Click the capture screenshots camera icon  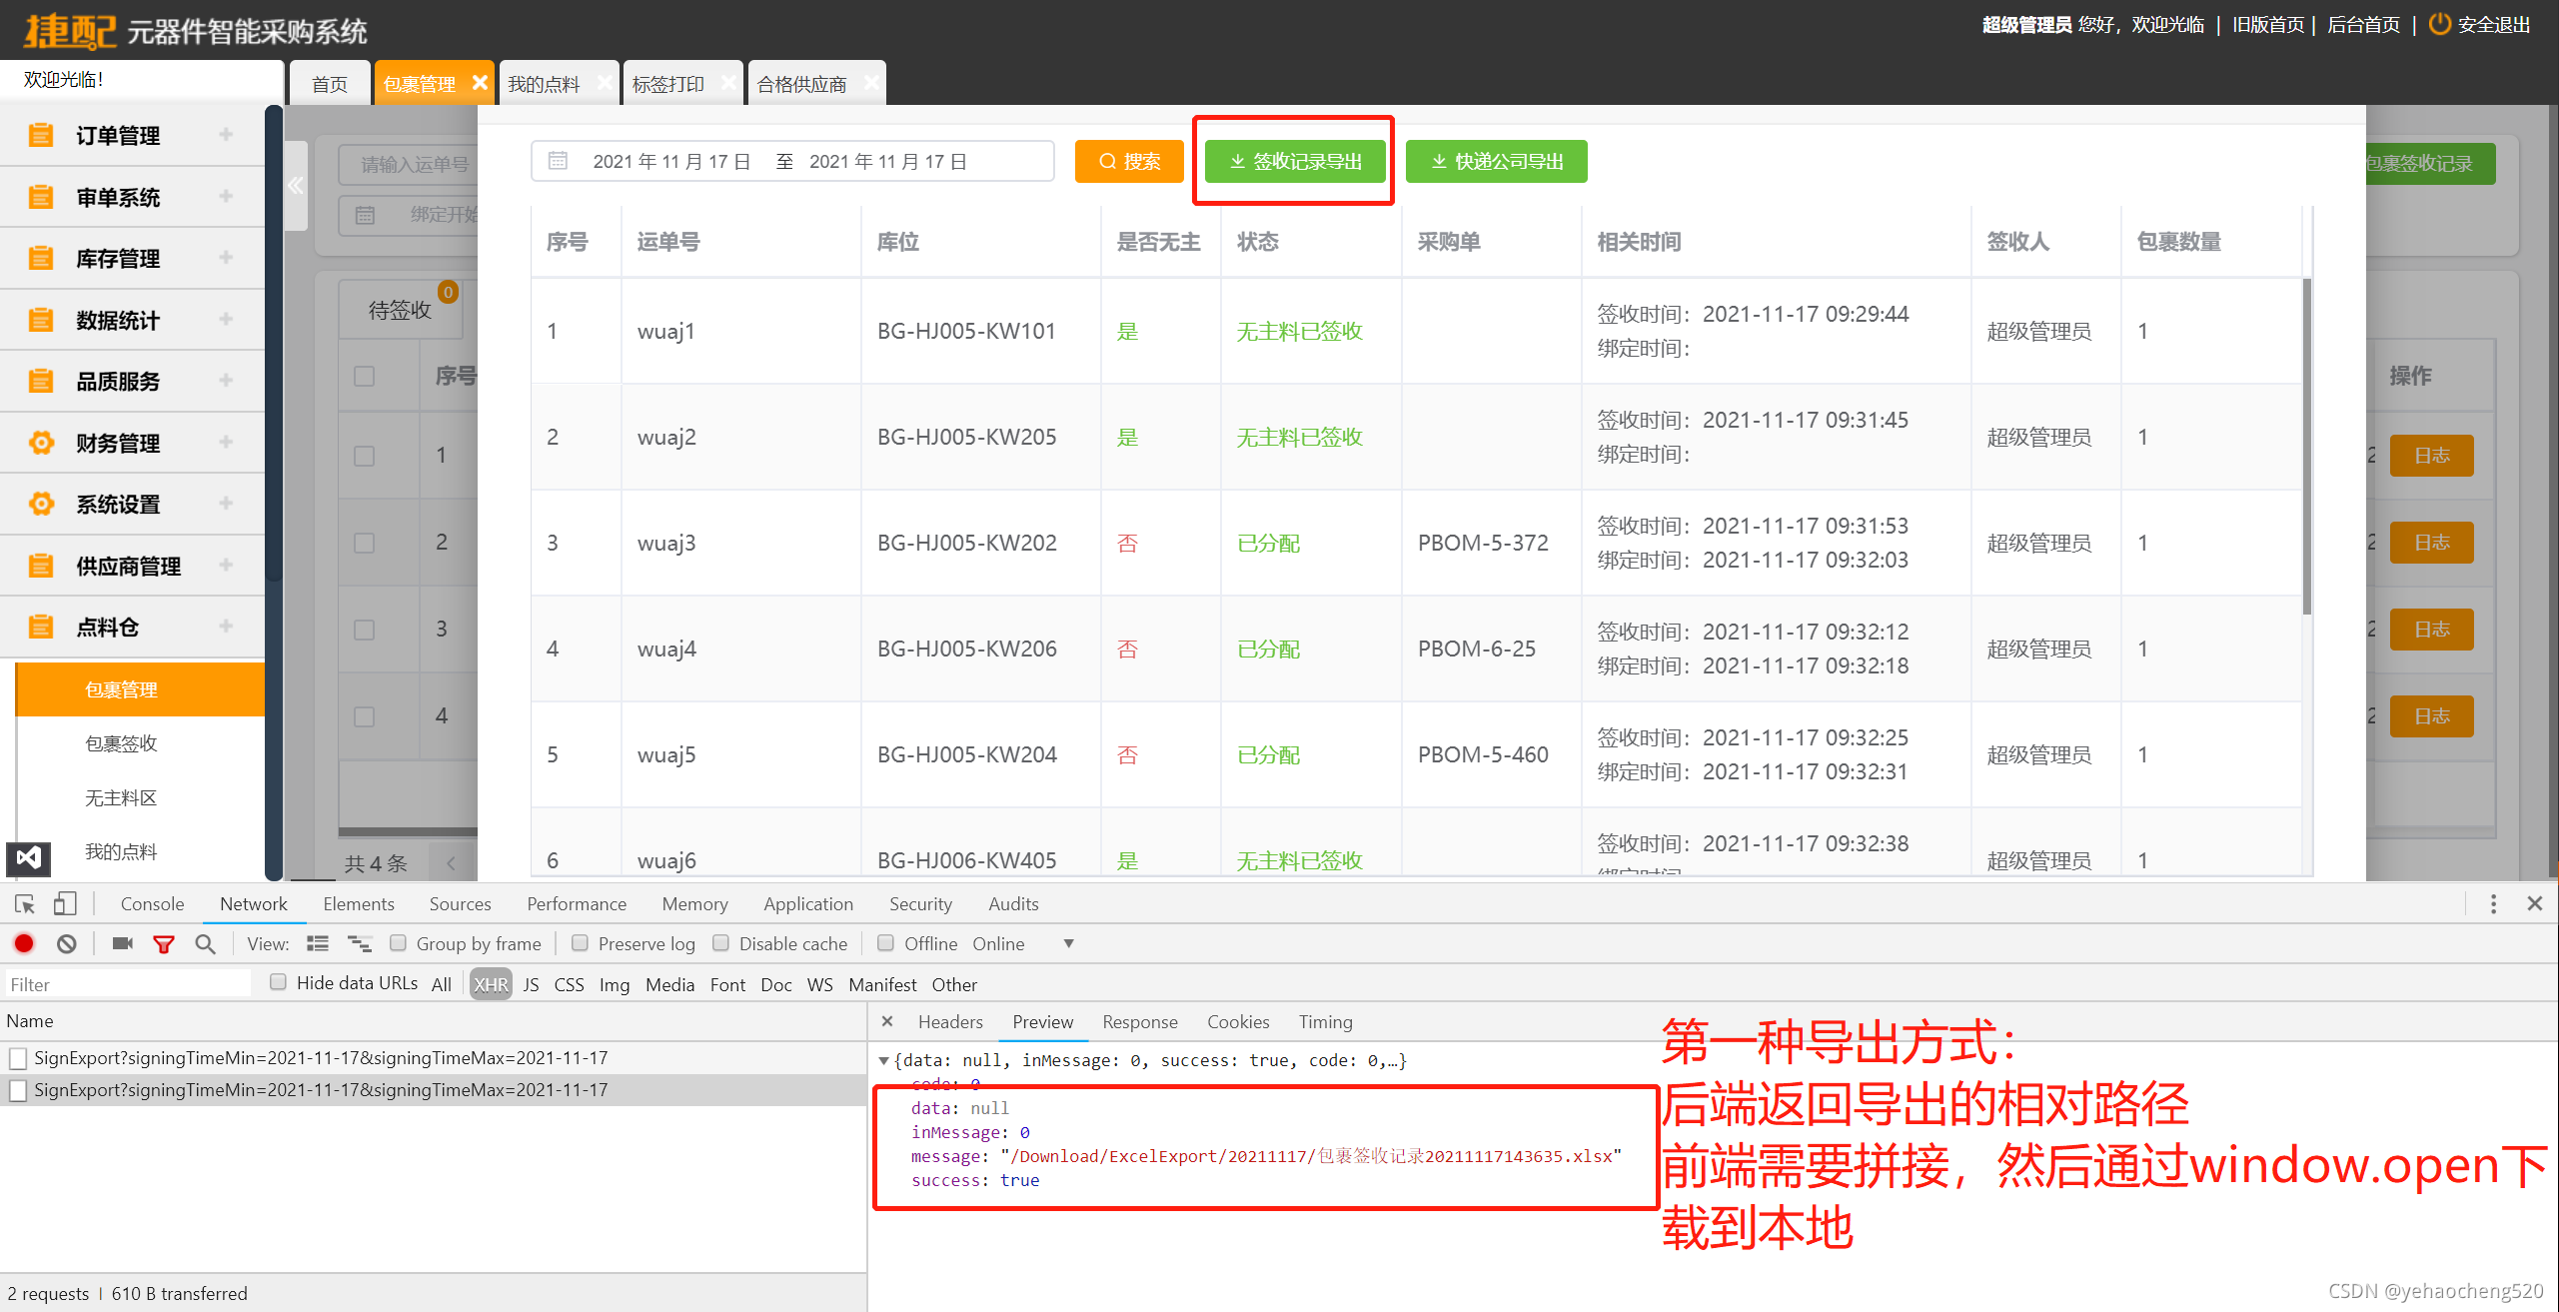coord(123,944)
